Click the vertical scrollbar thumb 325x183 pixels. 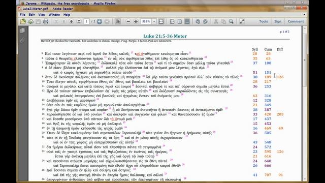coord(305,59)
